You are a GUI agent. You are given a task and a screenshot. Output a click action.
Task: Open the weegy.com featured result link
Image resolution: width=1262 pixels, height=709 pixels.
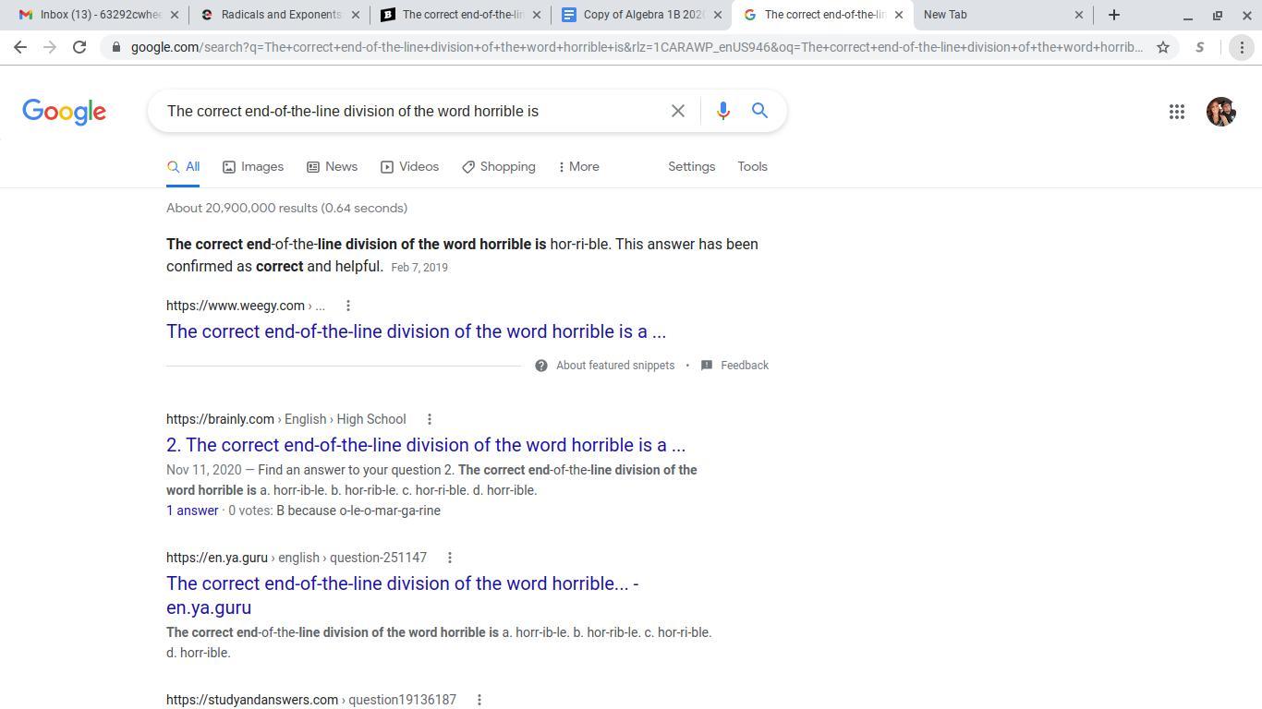[416, 331]
